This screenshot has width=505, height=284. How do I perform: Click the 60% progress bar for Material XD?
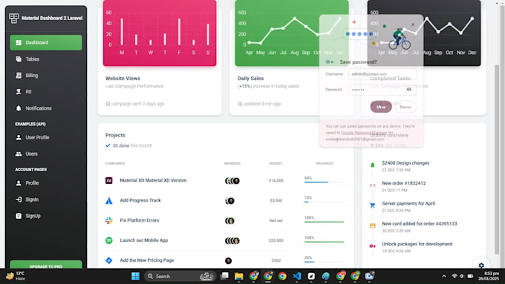(x=324, y=182)
